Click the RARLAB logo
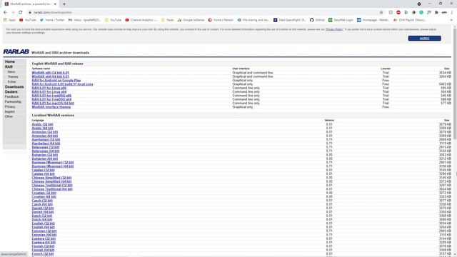The height and width of the screenshot is (257, 457). [x=16, y=51]
